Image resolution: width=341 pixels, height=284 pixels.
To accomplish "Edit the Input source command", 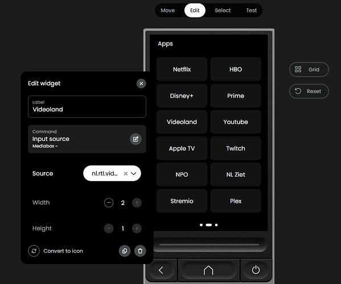I will (x=135, y=139).
